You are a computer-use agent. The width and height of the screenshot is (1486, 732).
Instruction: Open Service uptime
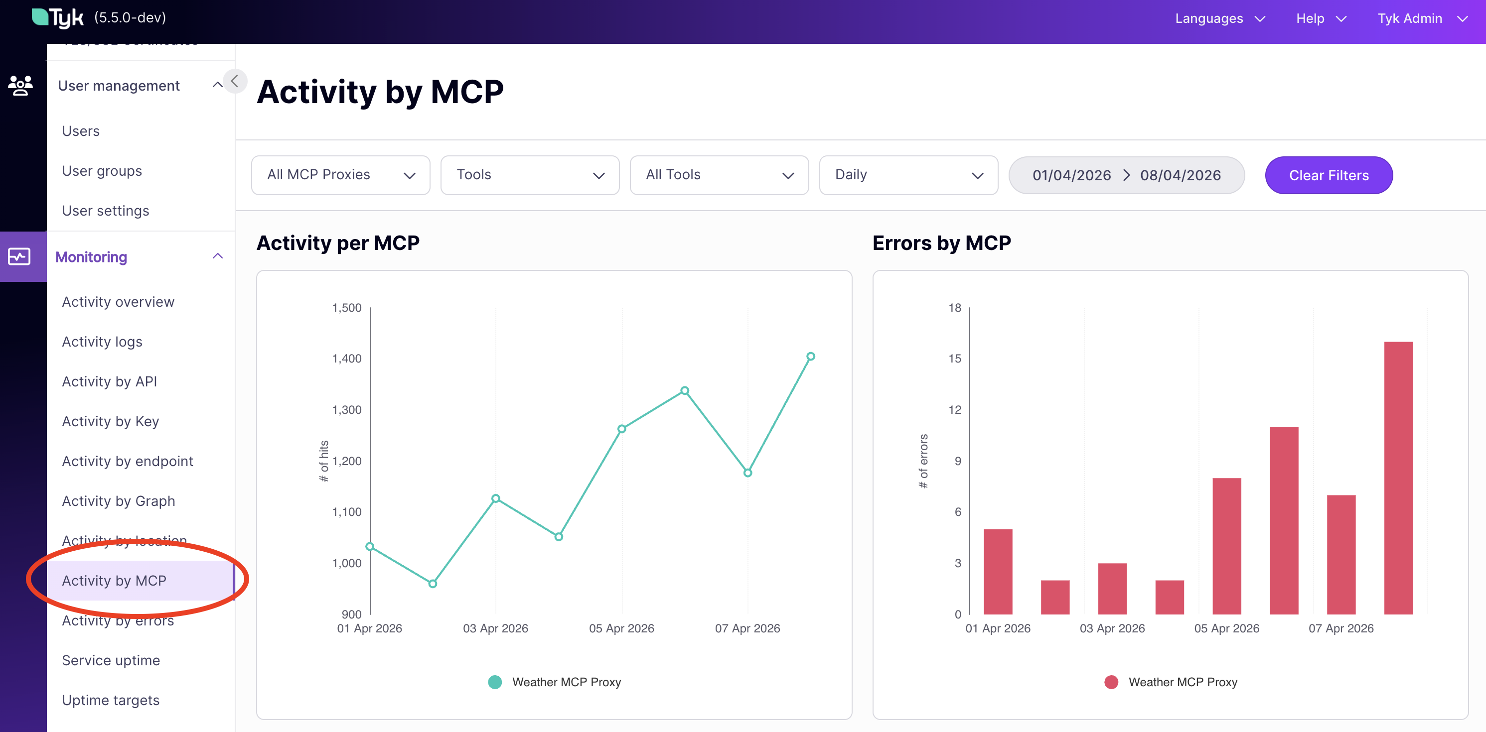pos(111,660)
